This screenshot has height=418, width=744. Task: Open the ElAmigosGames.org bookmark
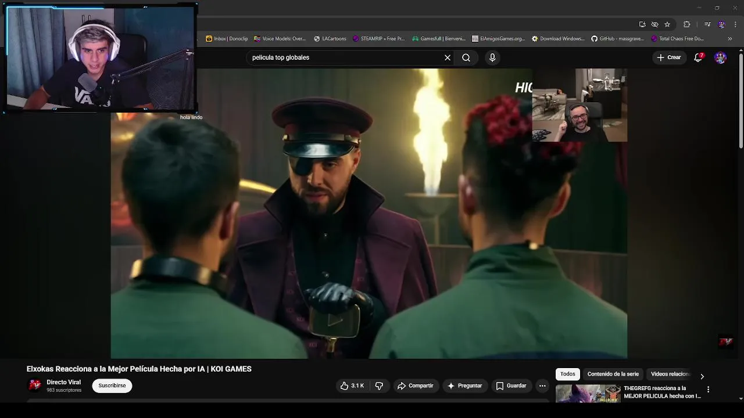pos(499,39)
